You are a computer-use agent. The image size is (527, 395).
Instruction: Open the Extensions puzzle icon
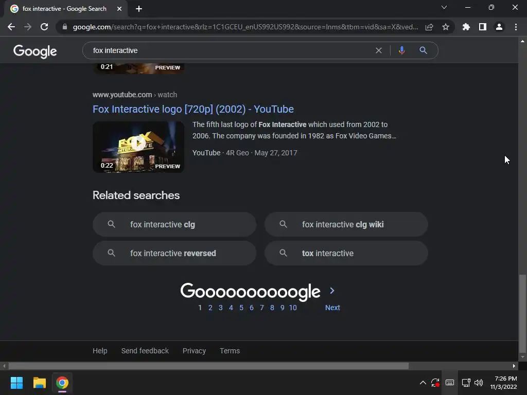coord(466,27)
